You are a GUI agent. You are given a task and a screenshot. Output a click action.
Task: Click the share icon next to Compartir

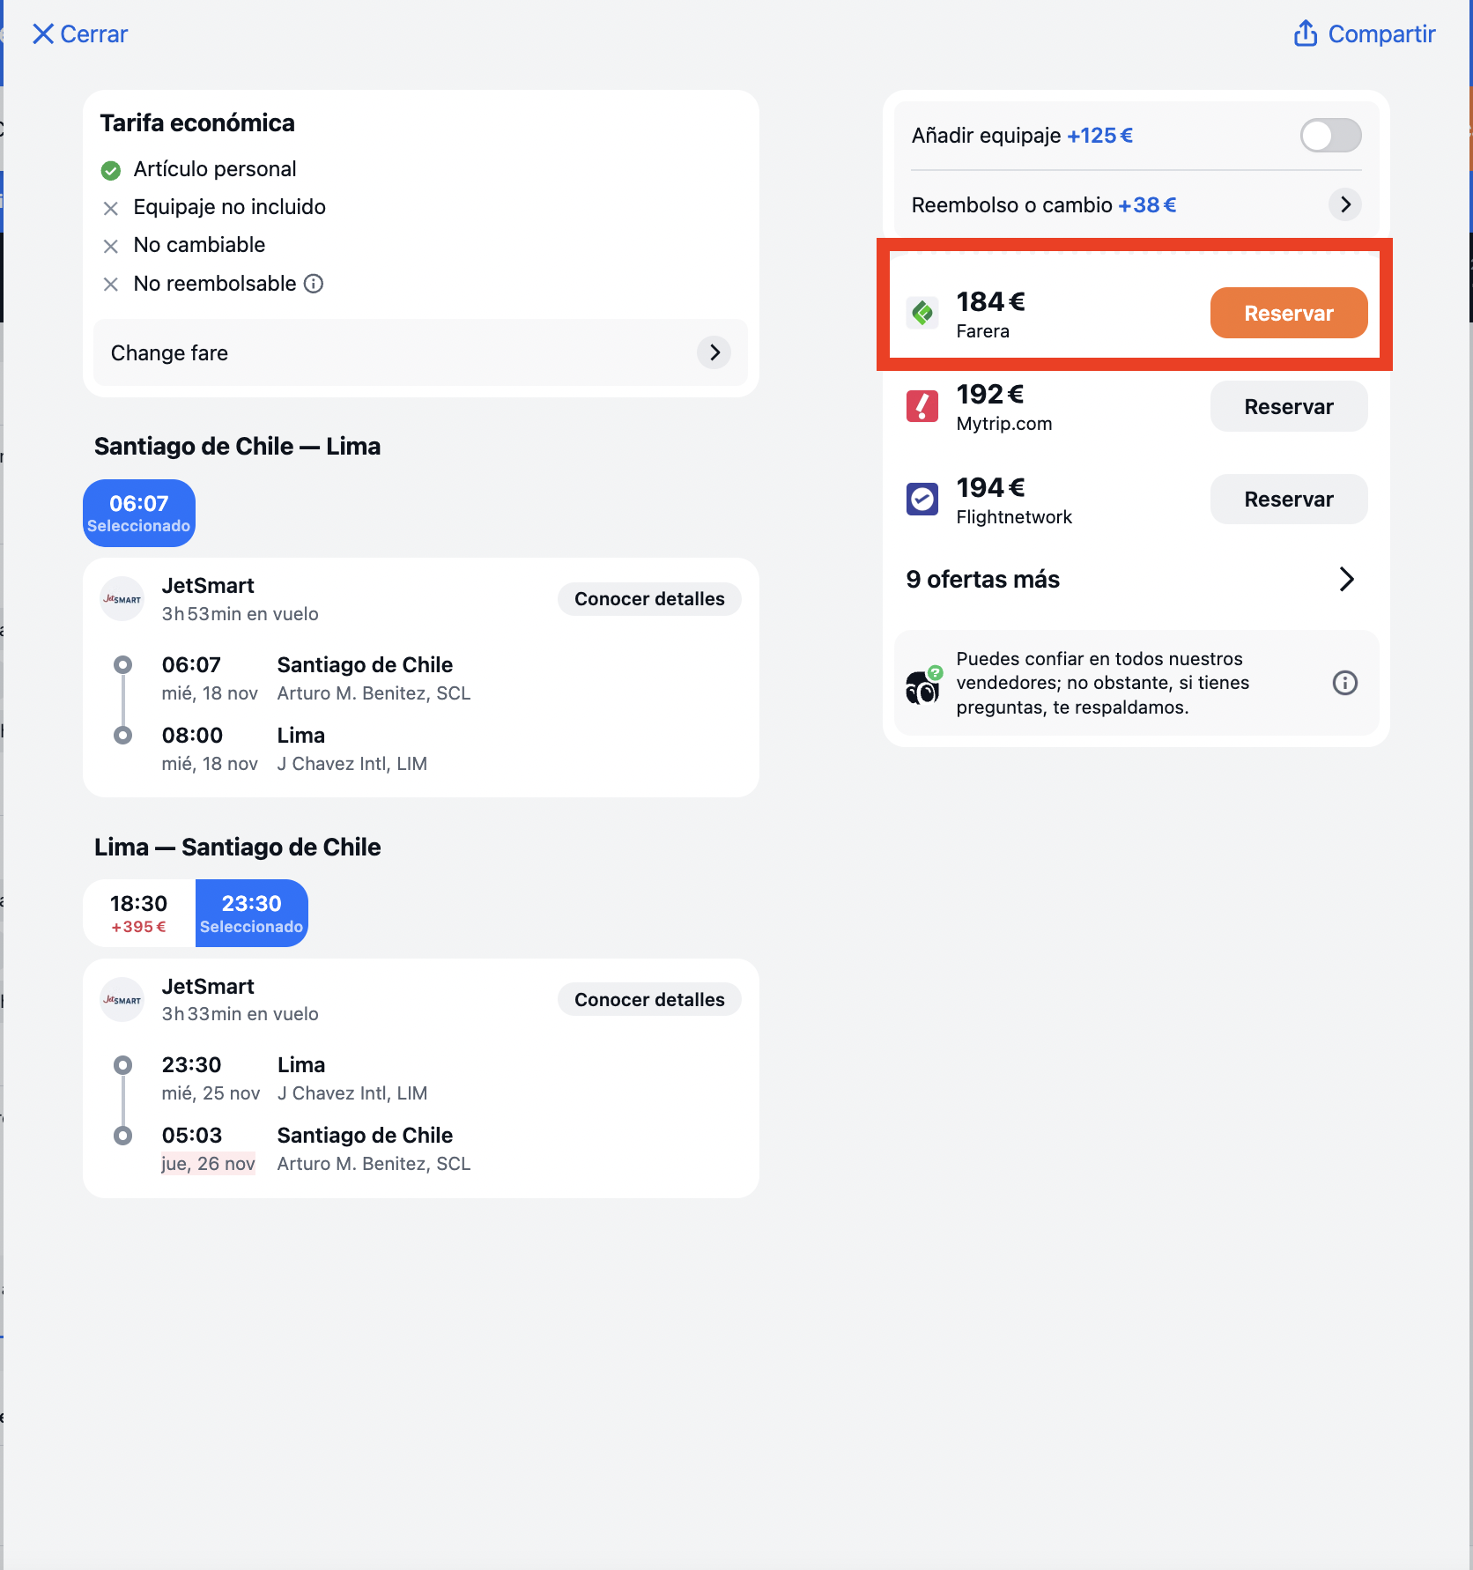tap(1305, 33)
